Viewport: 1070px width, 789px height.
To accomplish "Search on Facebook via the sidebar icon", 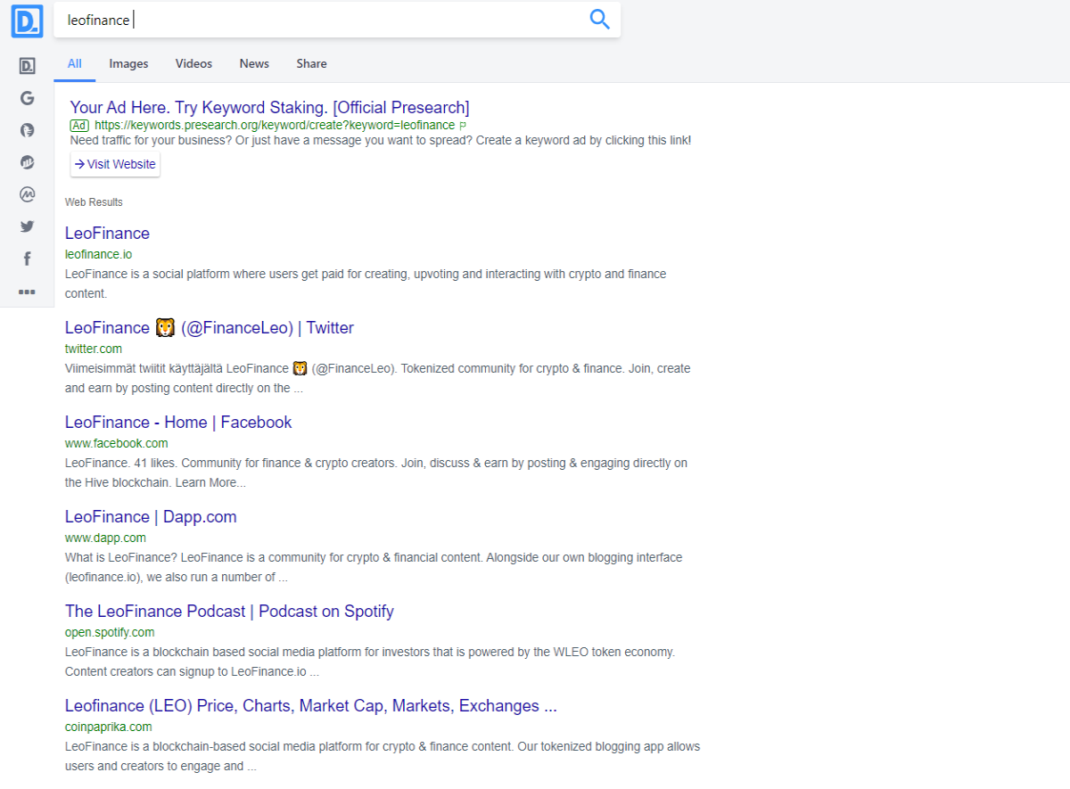I will pos(27,259).
